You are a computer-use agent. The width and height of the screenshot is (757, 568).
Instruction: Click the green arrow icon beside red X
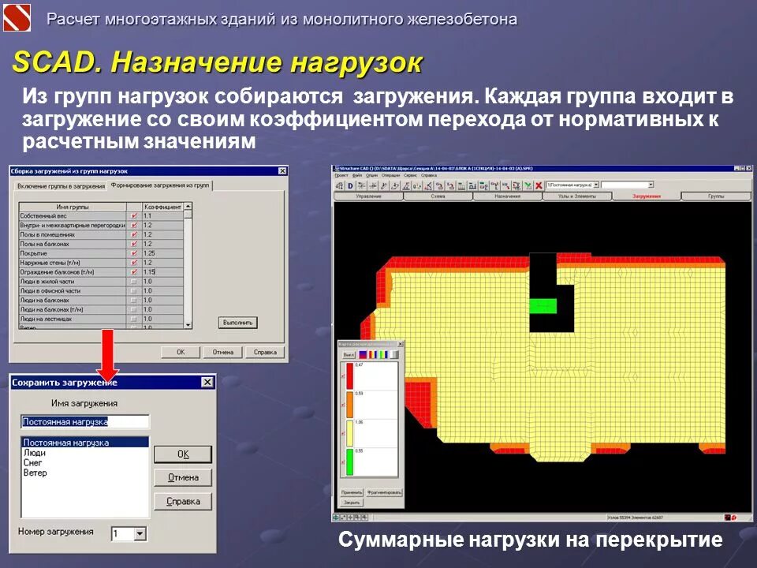[528, 185]
